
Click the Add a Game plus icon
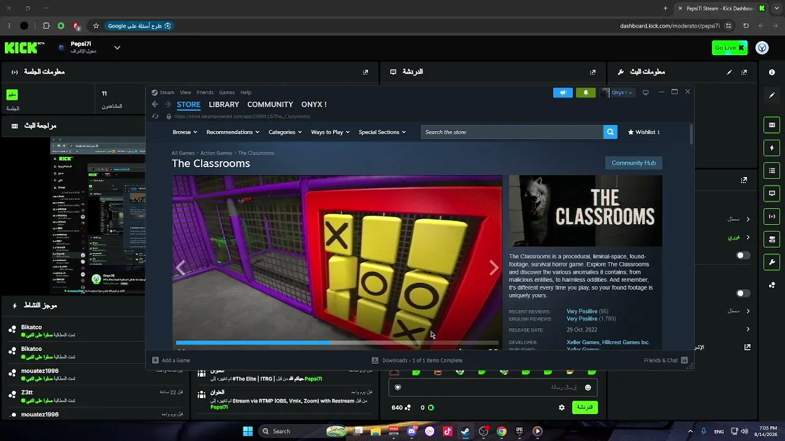155,360
